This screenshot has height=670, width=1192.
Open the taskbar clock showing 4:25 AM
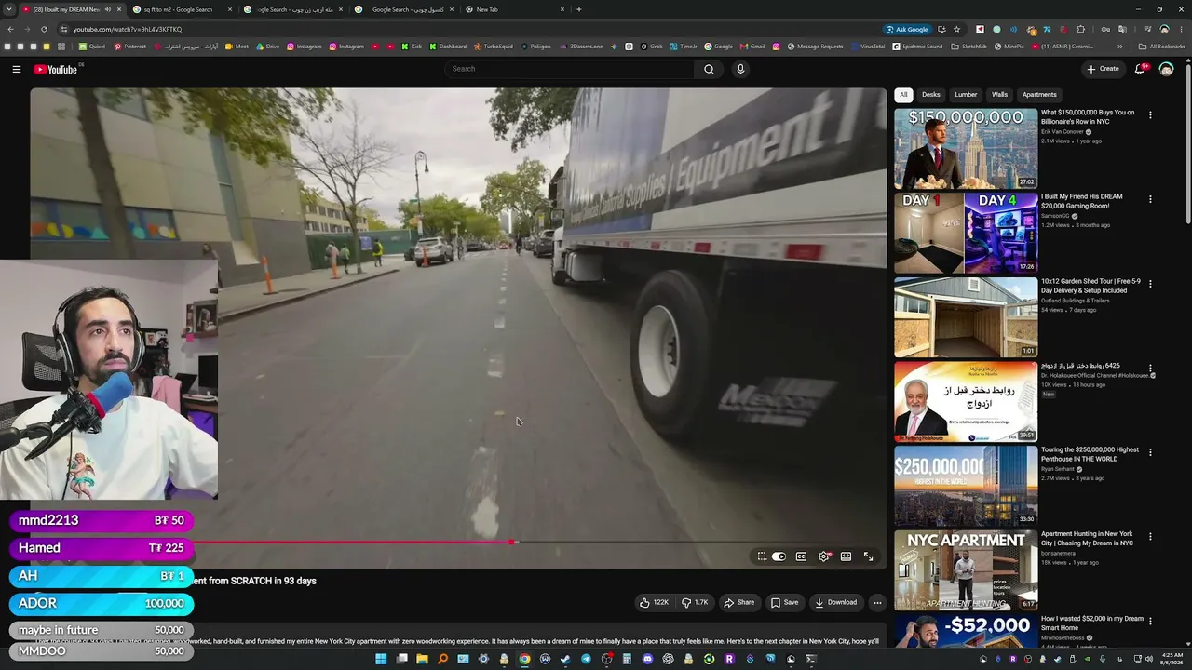[x=1172, y=659]
